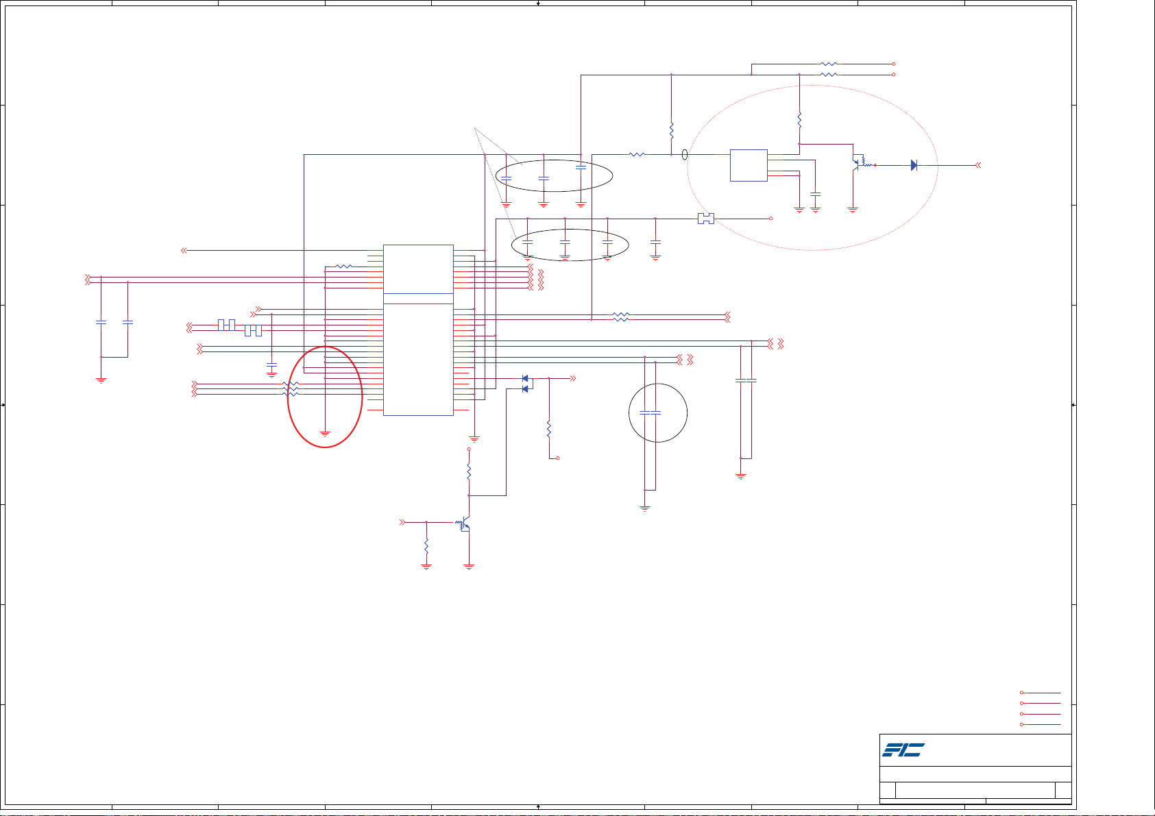Select the topmost horizontal resistor at upper right
1155x816 pixels.
[x=829, y=64]
